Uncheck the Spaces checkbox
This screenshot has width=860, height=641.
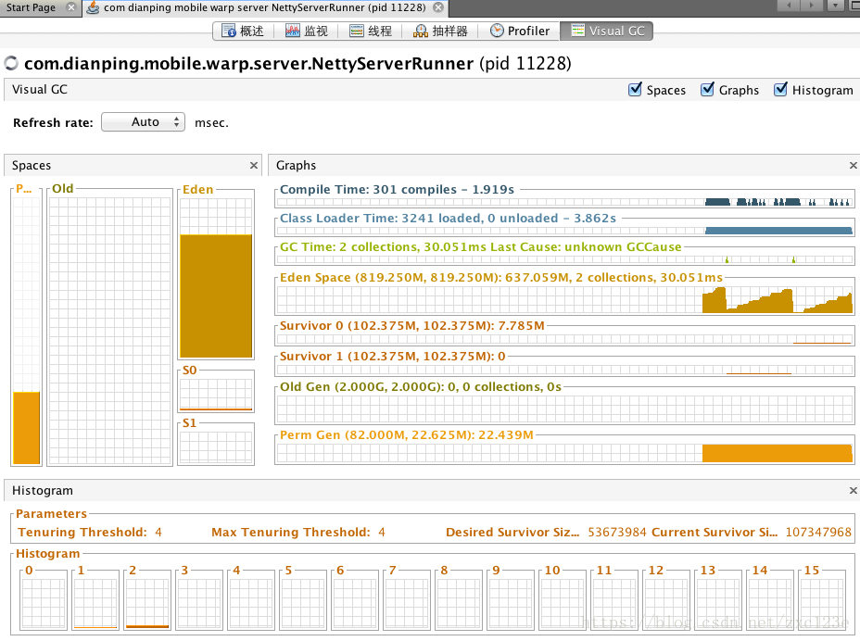click(x=635, y=89)
